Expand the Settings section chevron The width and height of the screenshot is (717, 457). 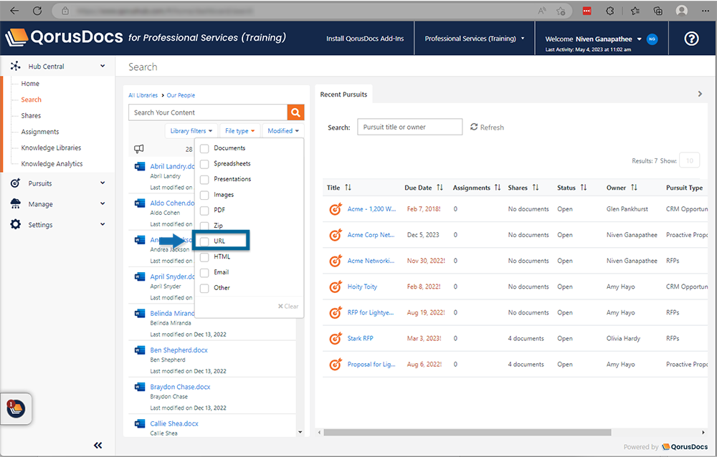tap(103, 224)
